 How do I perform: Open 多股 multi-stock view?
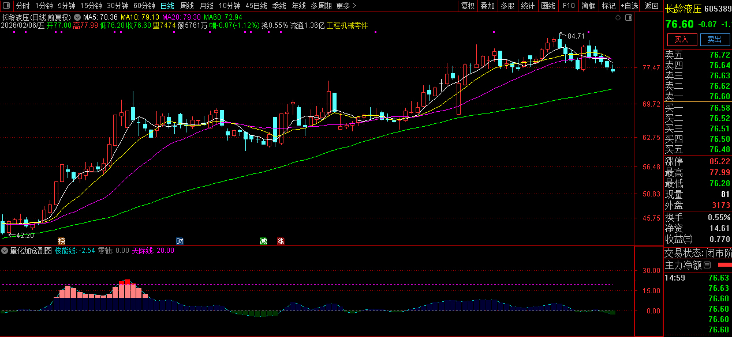(x=507, y=6)
